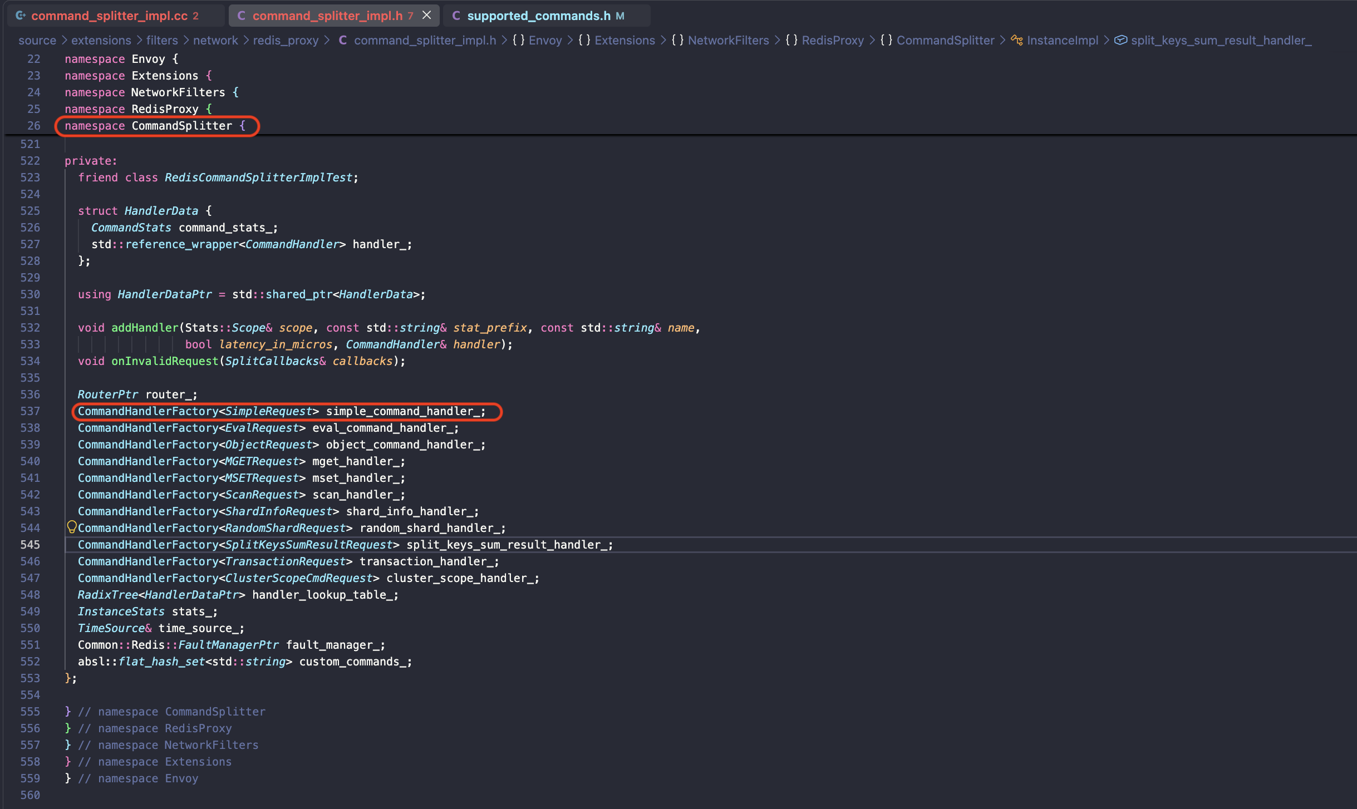The height and width of the screenshot is (809, 1357).
Task: Click 'transaction_handler_' on line 546
Action: [x=426, y=561]
